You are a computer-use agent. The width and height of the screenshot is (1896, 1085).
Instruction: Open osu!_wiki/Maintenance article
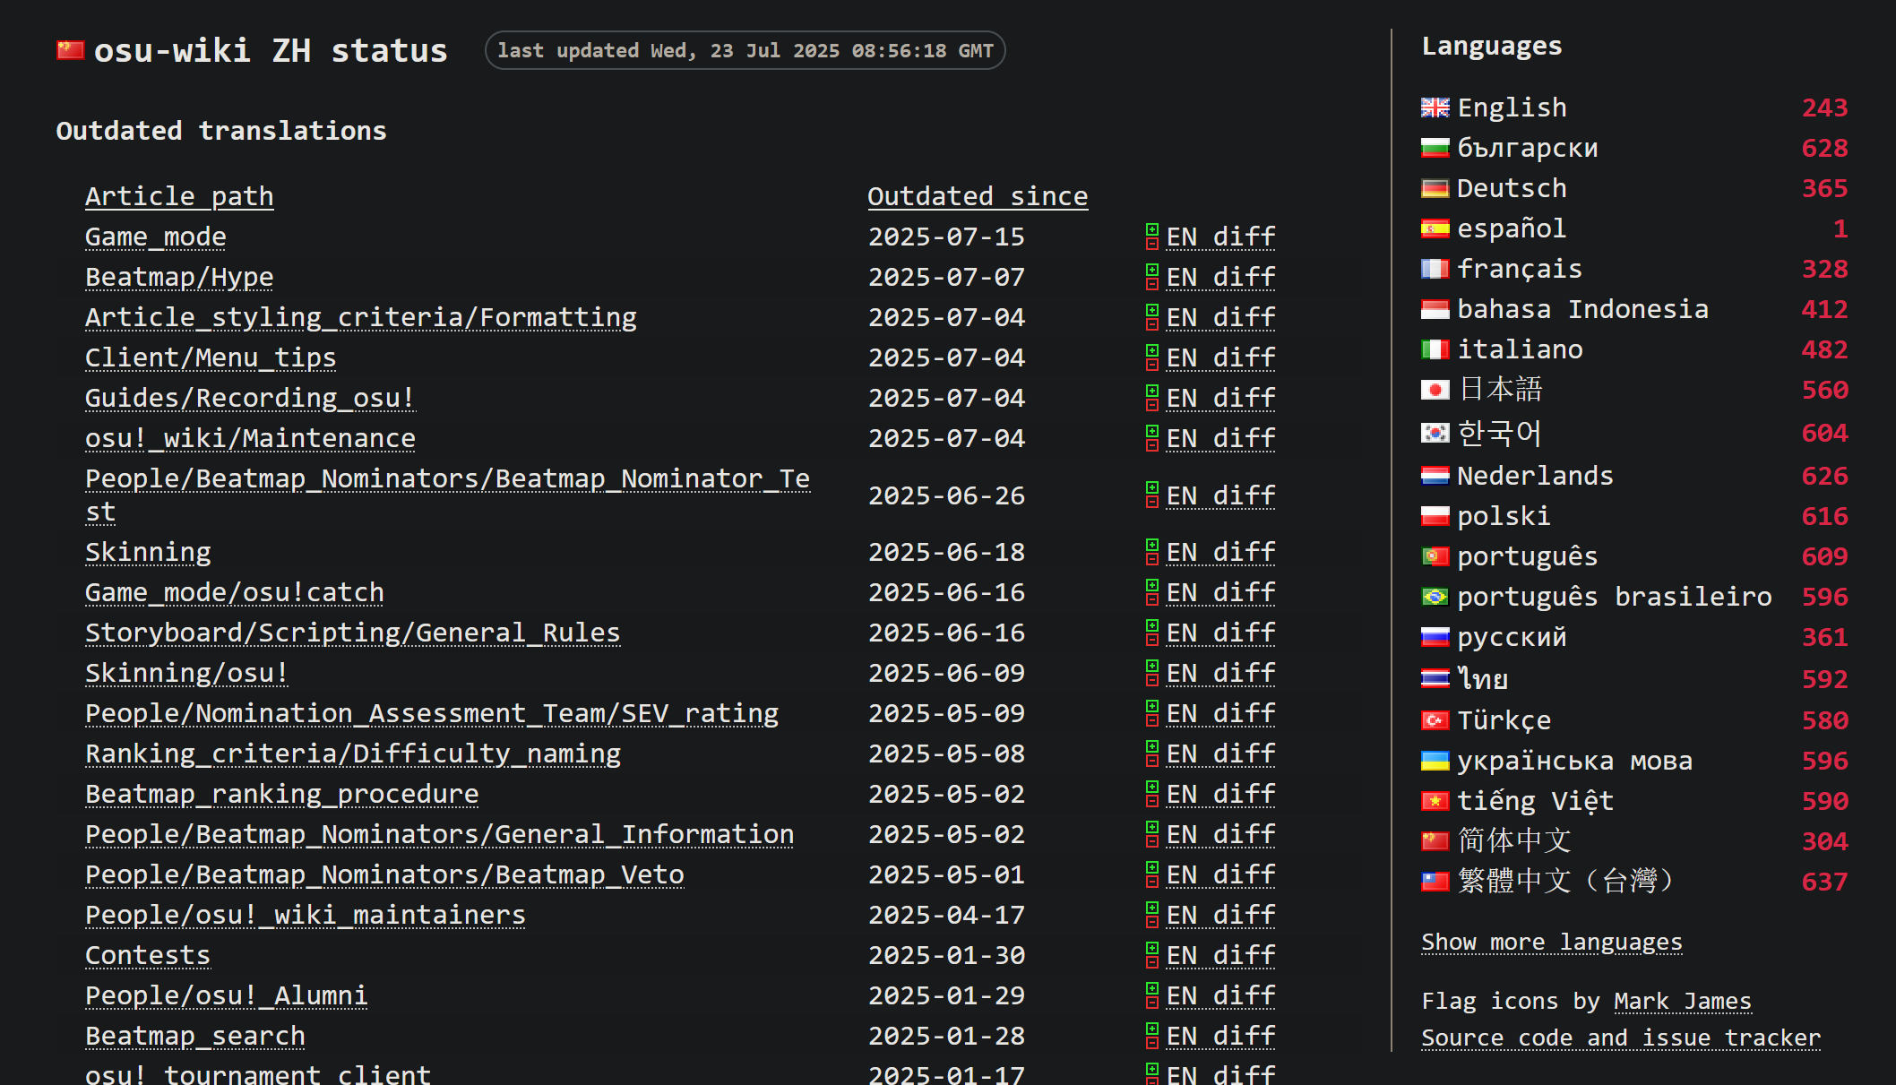pos(250,438)
